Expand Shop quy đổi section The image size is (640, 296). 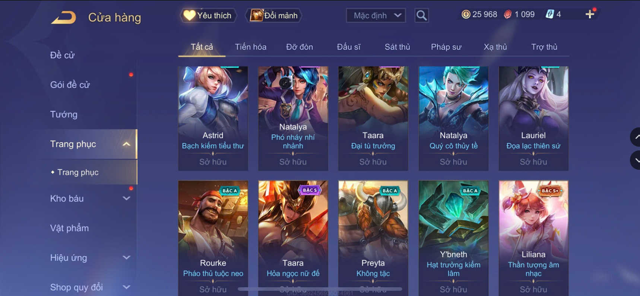pos(126,287)
